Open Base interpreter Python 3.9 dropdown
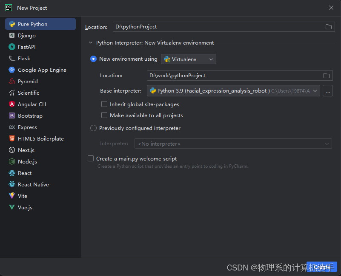This screenshot has width=341, height=276. (x=233, y=91)
